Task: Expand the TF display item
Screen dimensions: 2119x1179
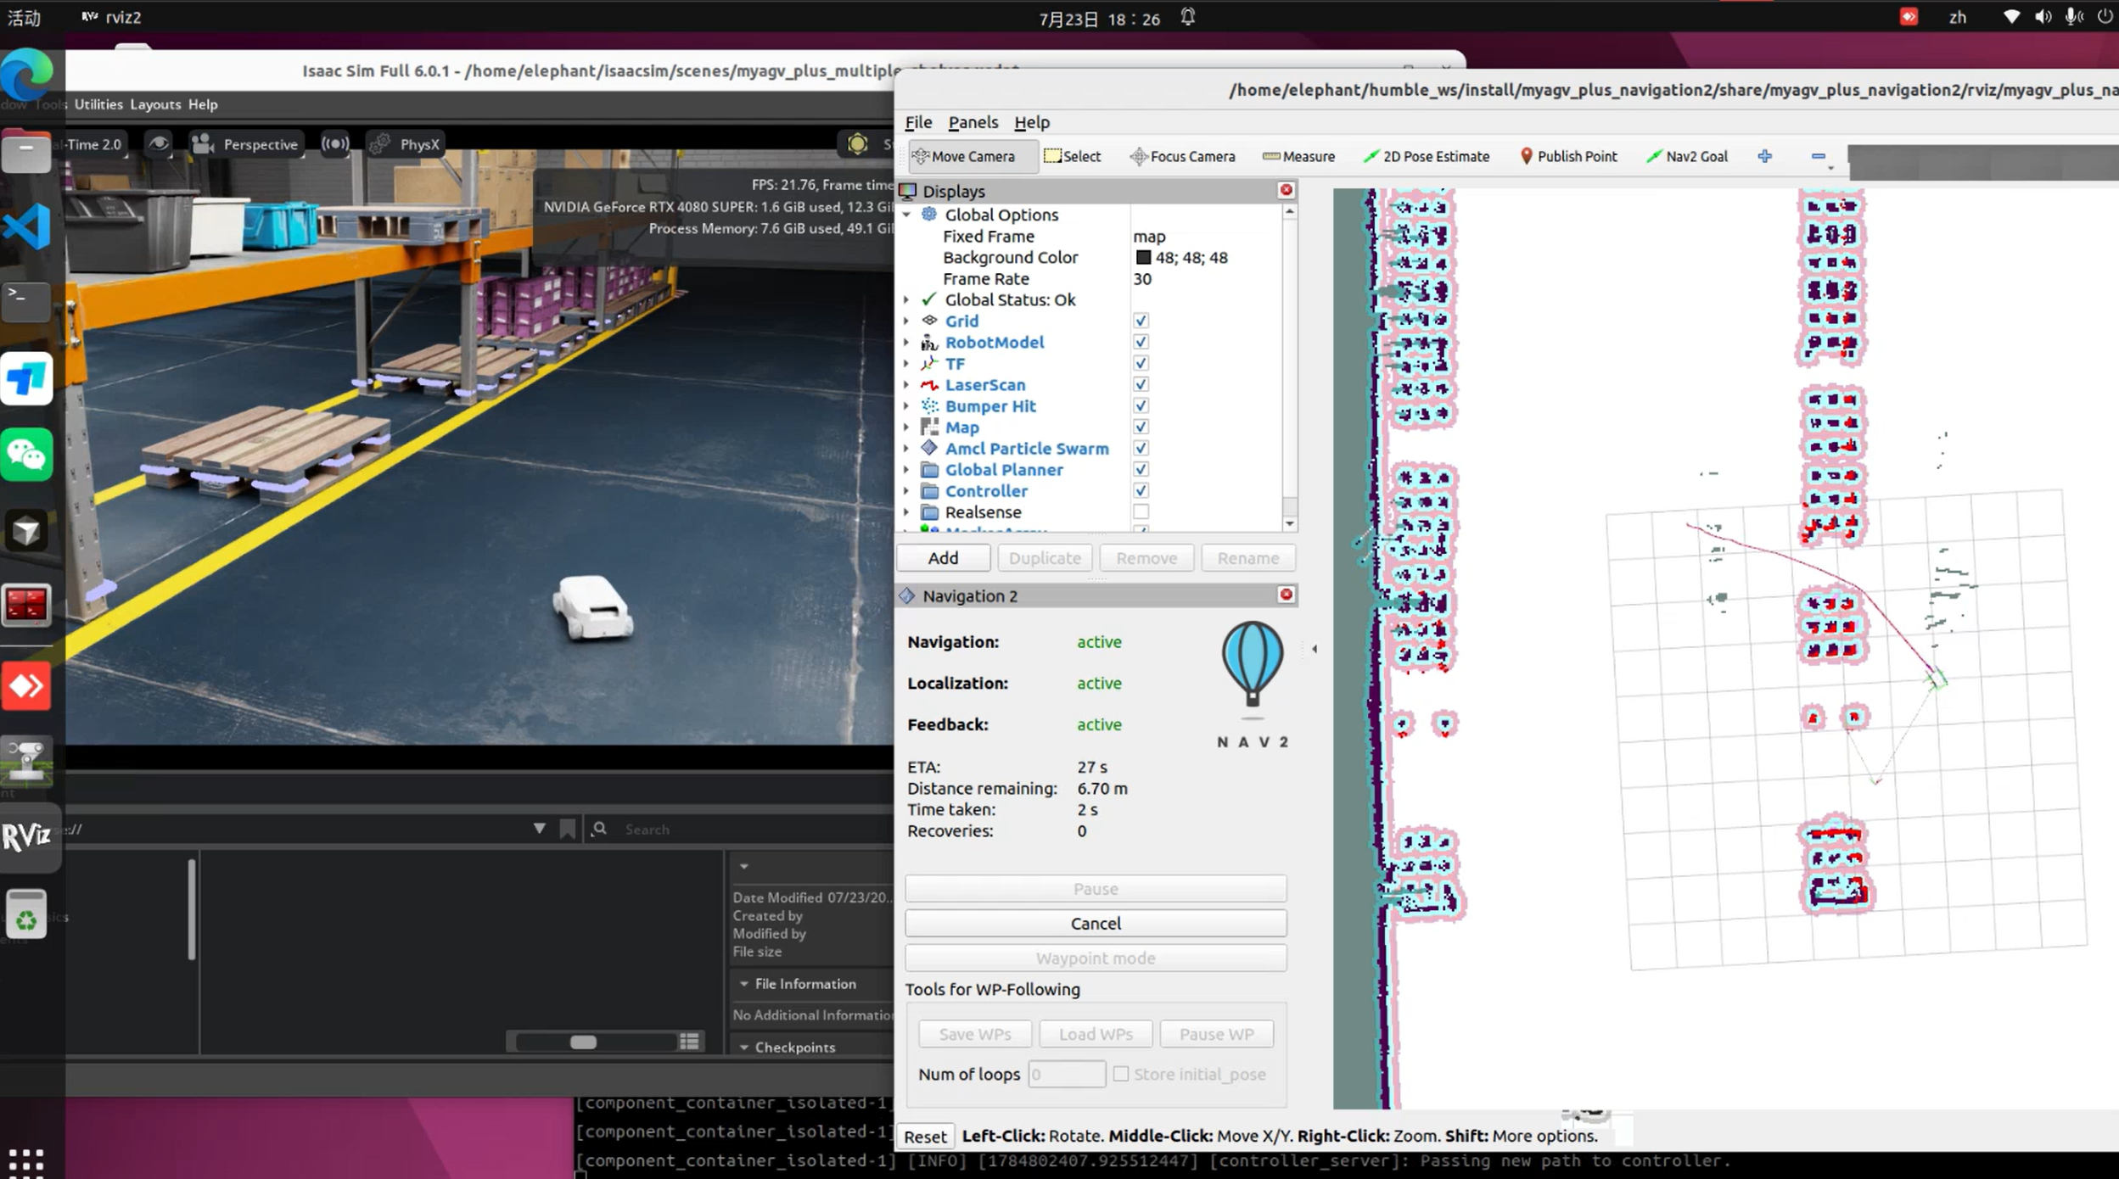Action: click(906, 363)
